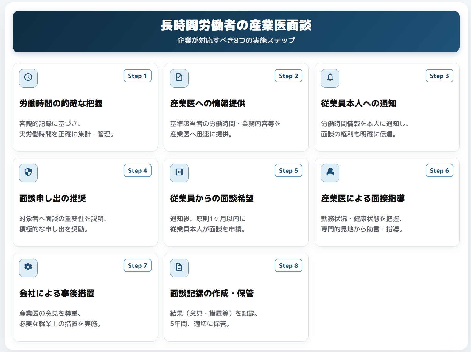Image resolution: width=471 pixels, height=352 pixels.
Task: Click the text 実労働時間を正確に集計・管理。
Action: pos(67,134)
